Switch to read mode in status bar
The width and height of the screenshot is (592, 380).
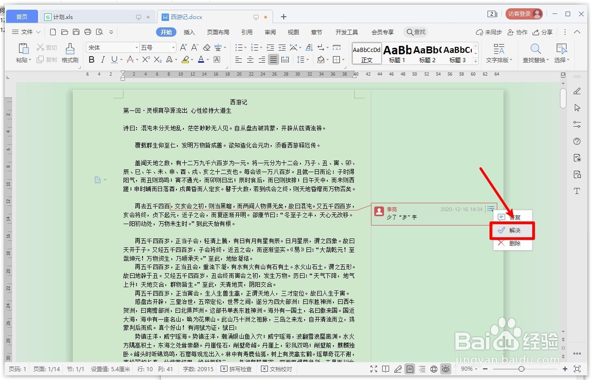(x=386, y=369)
